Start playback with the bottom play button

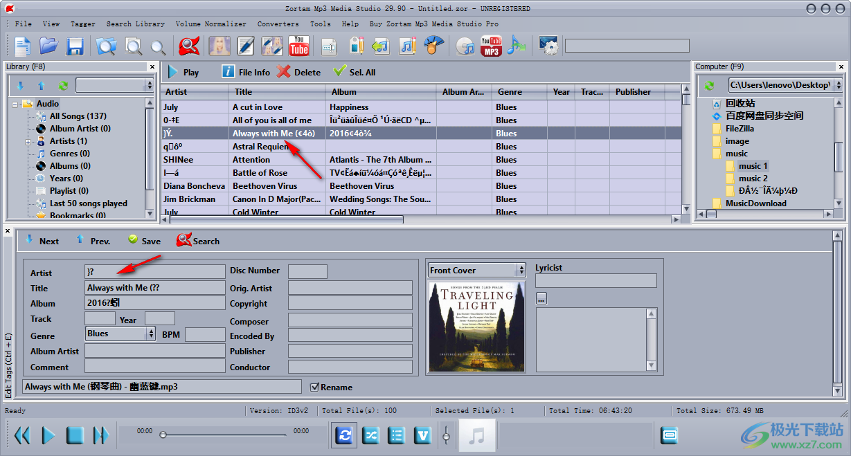pos(48,435)
